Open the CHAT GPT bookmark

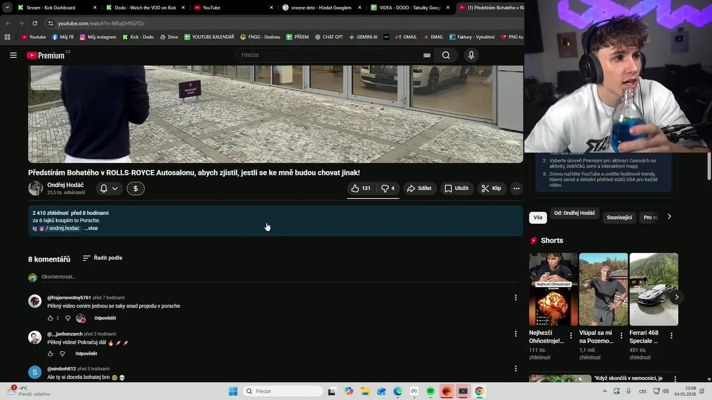pos(329,37)
